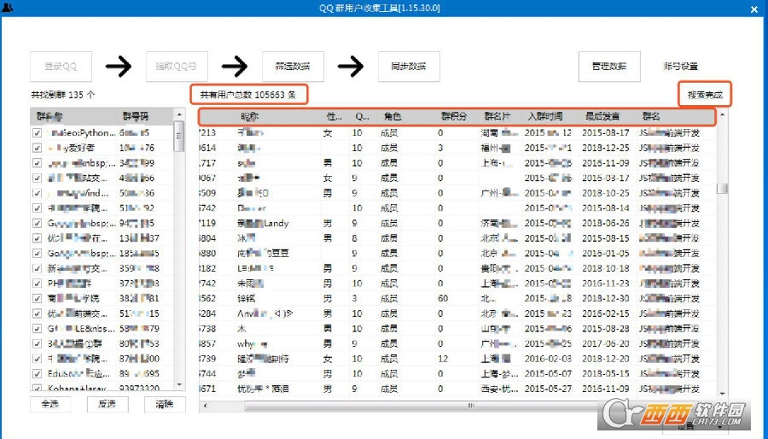The width and height of the screenshot is (768, 439).
Task: Click the app icon in title bar
Action: [x=8, y=8]
